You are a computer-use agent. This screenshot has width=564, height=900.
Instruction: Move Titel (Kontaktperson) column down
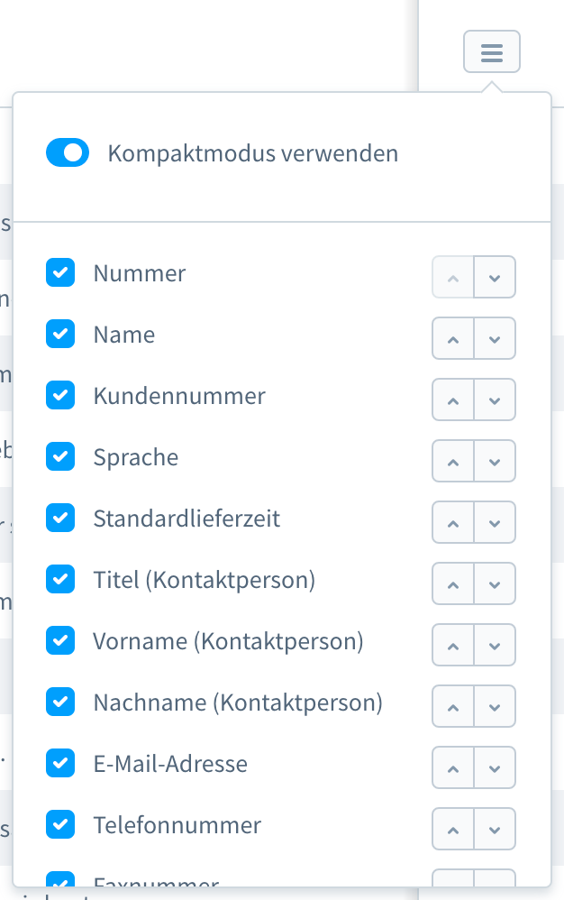494,583
